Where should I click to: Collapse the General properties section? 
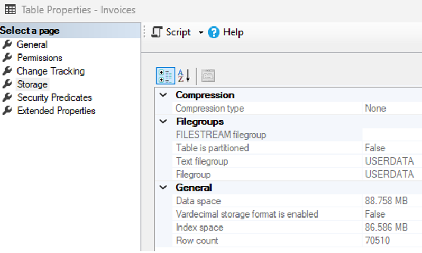pos(163,187)
